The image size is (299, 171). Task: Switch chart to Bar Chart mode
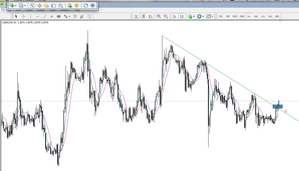(x=136, y=16)
